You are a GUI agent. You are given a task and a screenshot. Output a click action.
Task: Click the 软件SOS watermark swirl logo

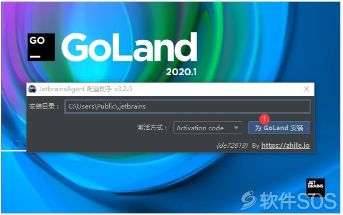[249, 200]
